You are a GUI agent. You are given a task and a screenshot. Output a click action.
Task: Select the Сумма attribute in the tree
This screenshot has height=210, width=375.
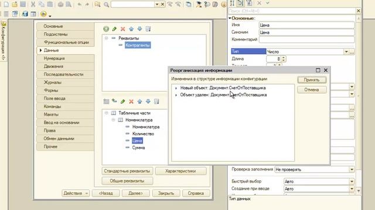click(x=138, y=148)
